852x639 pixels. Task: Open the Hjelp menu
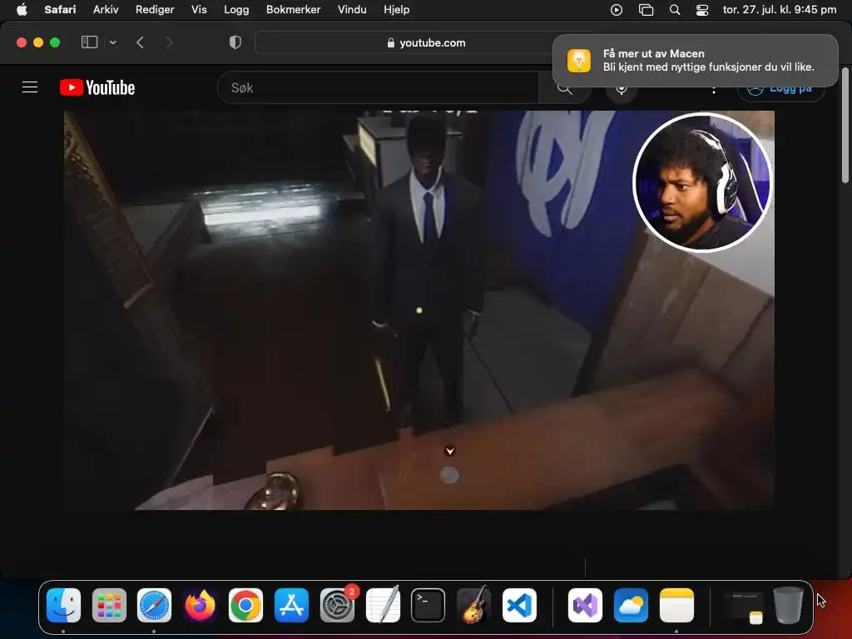[397, 9]
